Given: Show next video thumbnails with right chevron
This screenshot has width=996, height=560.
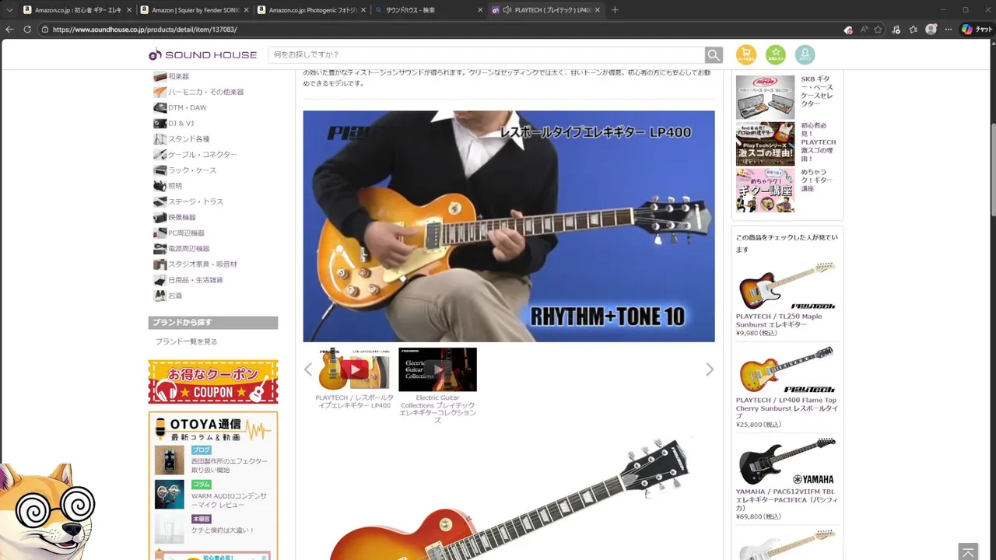Looking at the screenshot, I should [x=709, y=369].
